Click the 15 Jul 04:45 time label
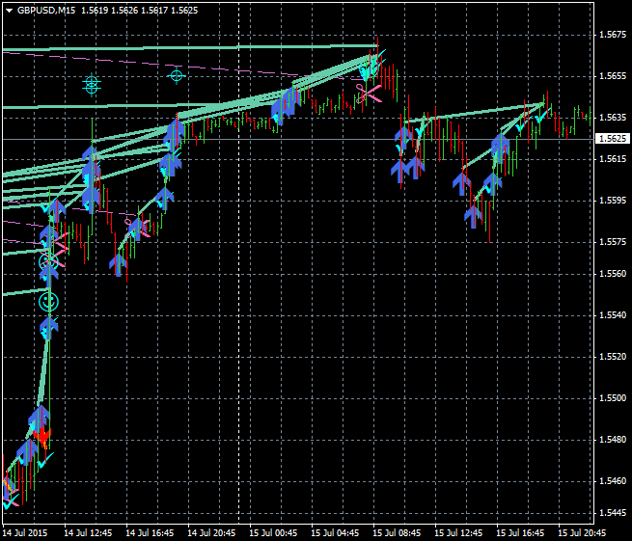632x541 pixels. 335,533
